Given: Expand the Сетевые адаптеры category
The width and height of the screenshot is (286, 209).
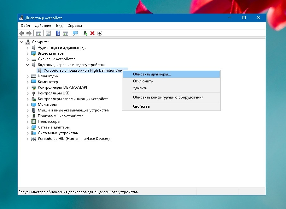Looking at the screenshot, I should pyautogui.click(x=27, y=127).
